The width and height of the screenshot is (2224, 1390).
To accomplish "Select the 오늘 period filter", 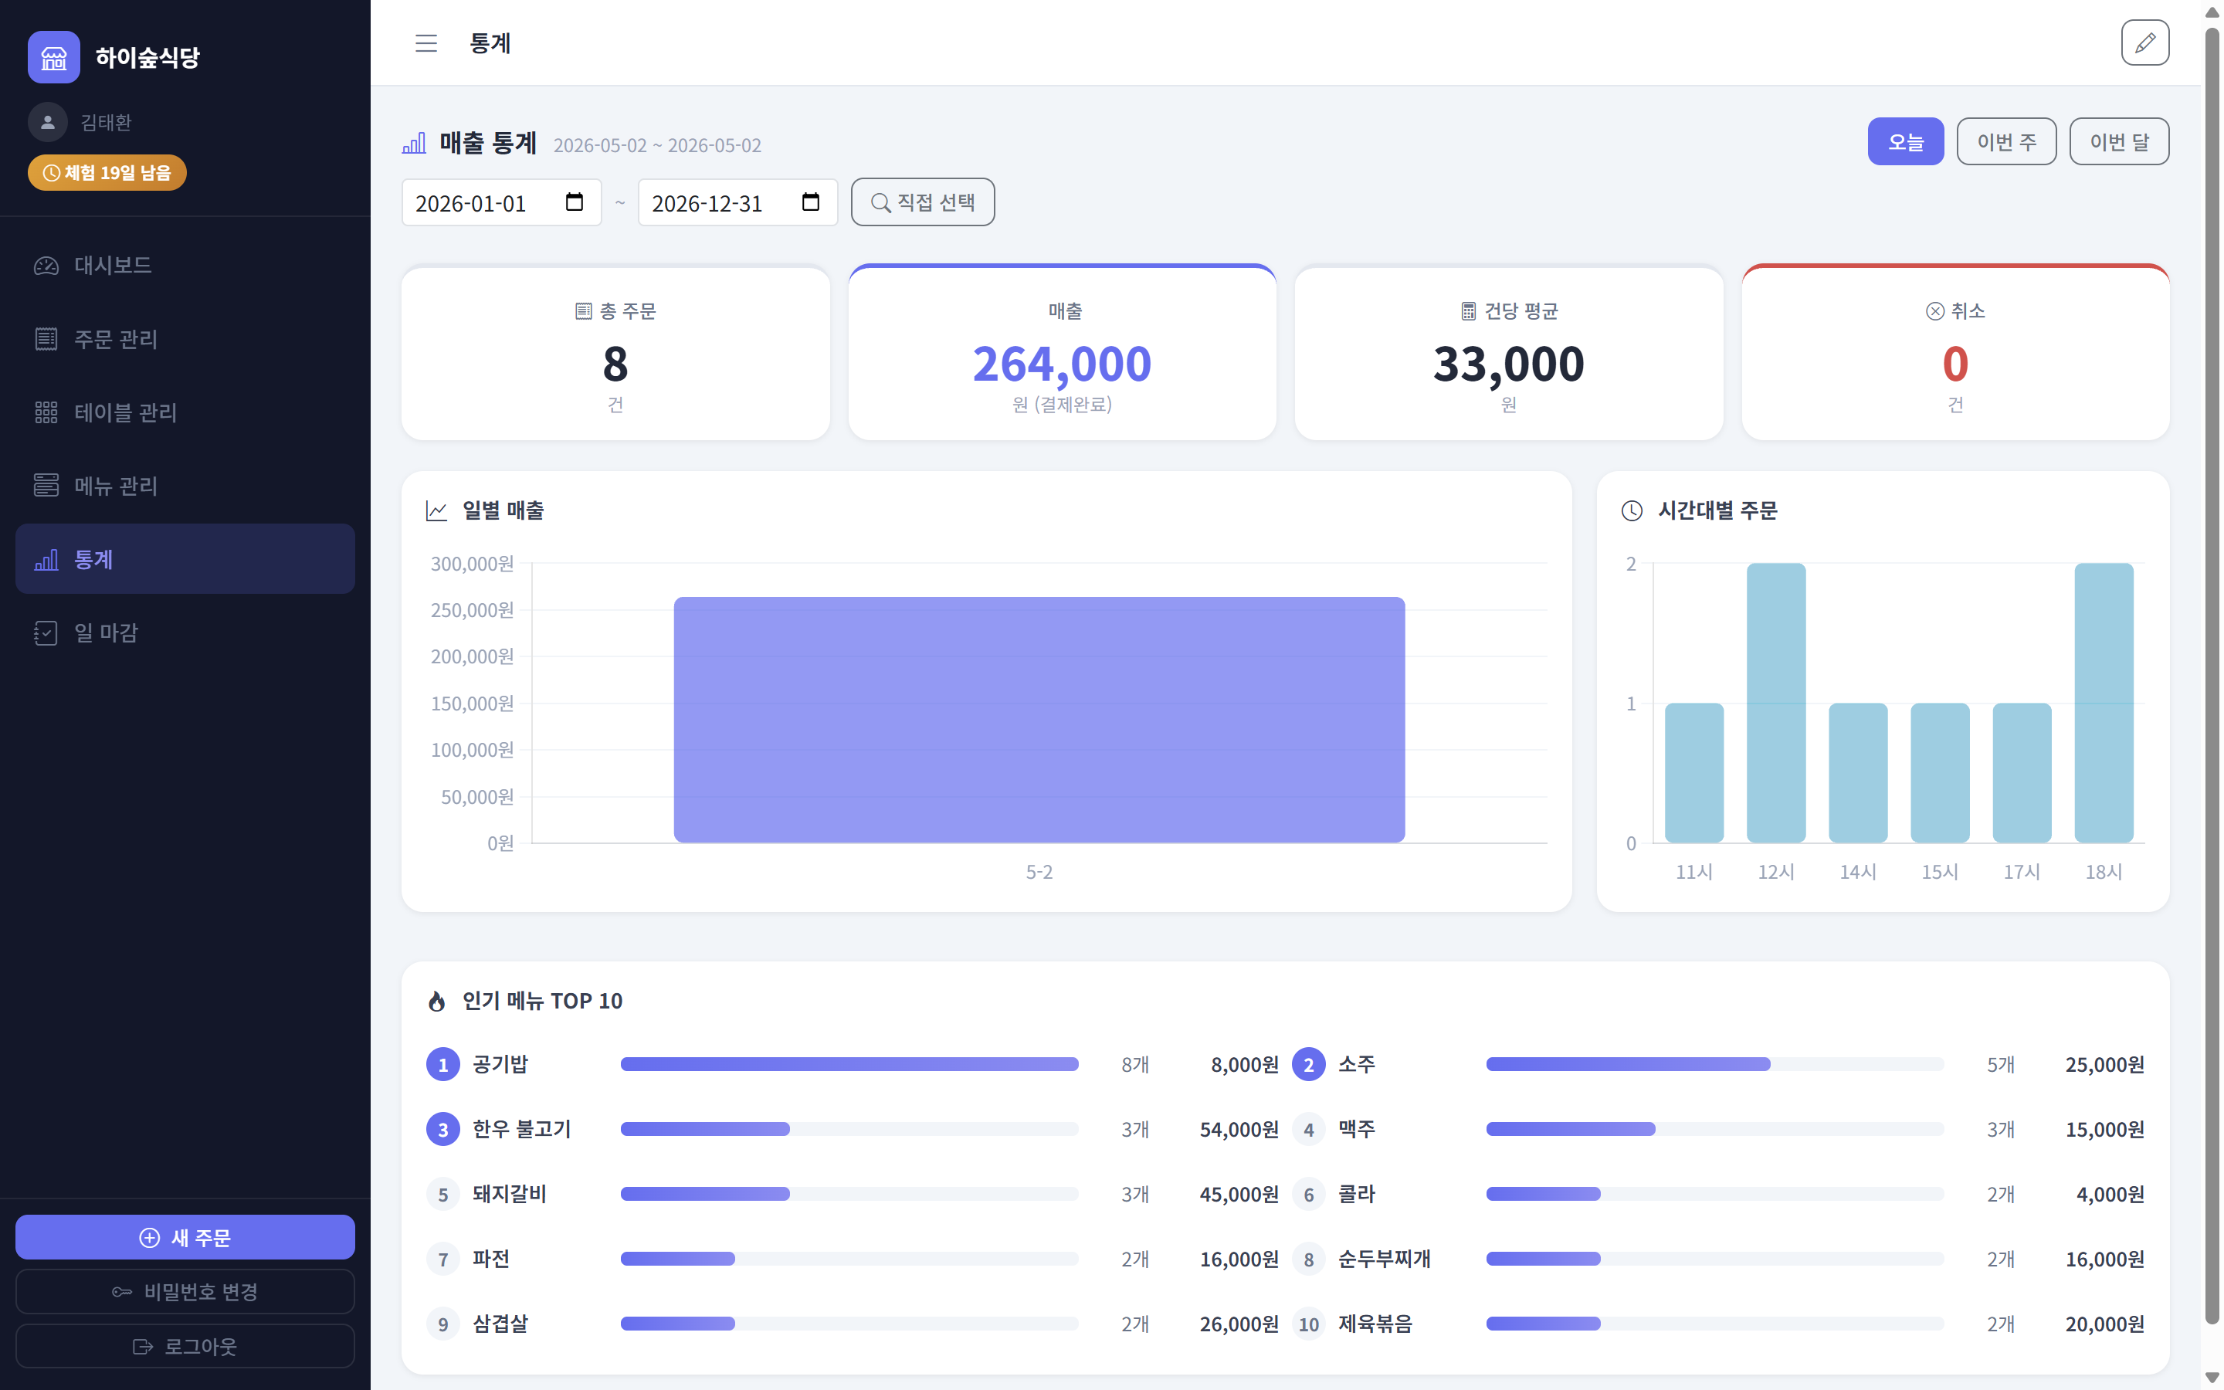I will click(x=1905, y=141).
